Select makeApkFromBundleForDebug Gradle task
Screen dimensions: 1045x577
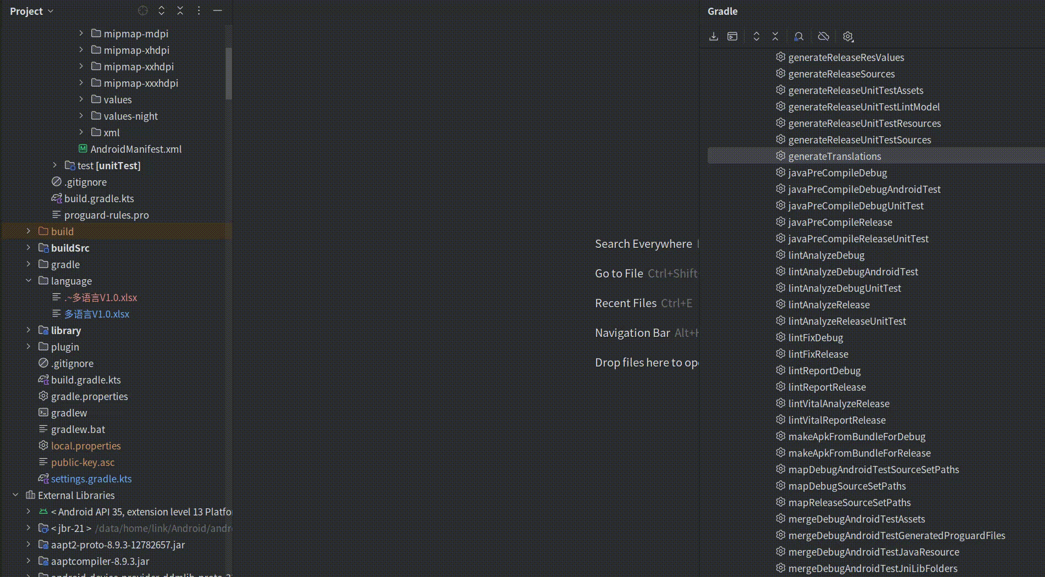[857, 436]
